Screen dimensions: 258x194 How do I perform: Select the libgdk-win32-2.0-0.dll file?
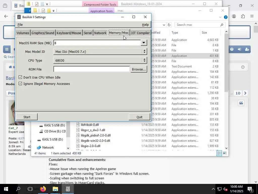pos(95,140)
